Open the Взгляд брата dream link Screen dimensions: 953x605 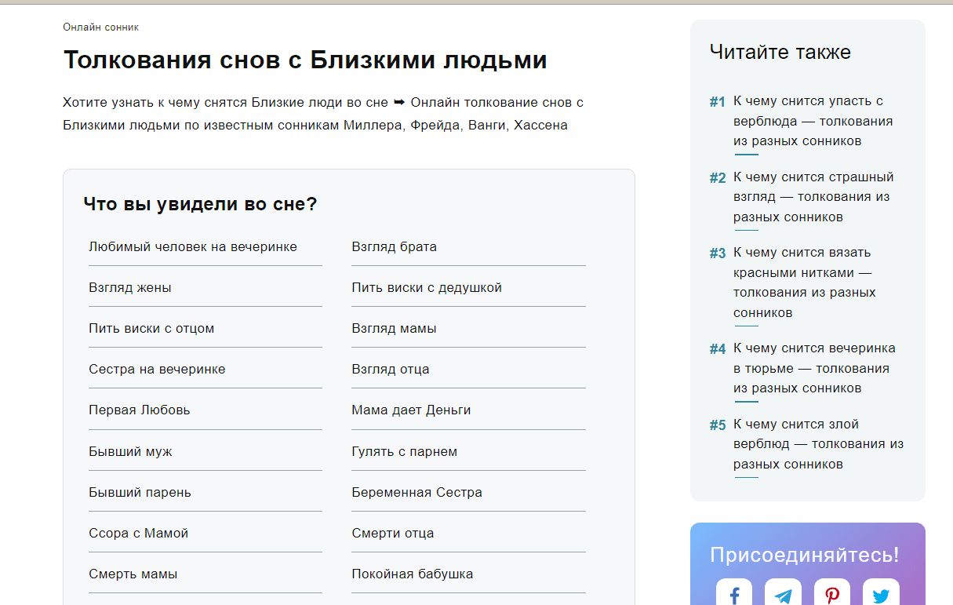click(395, 246)
